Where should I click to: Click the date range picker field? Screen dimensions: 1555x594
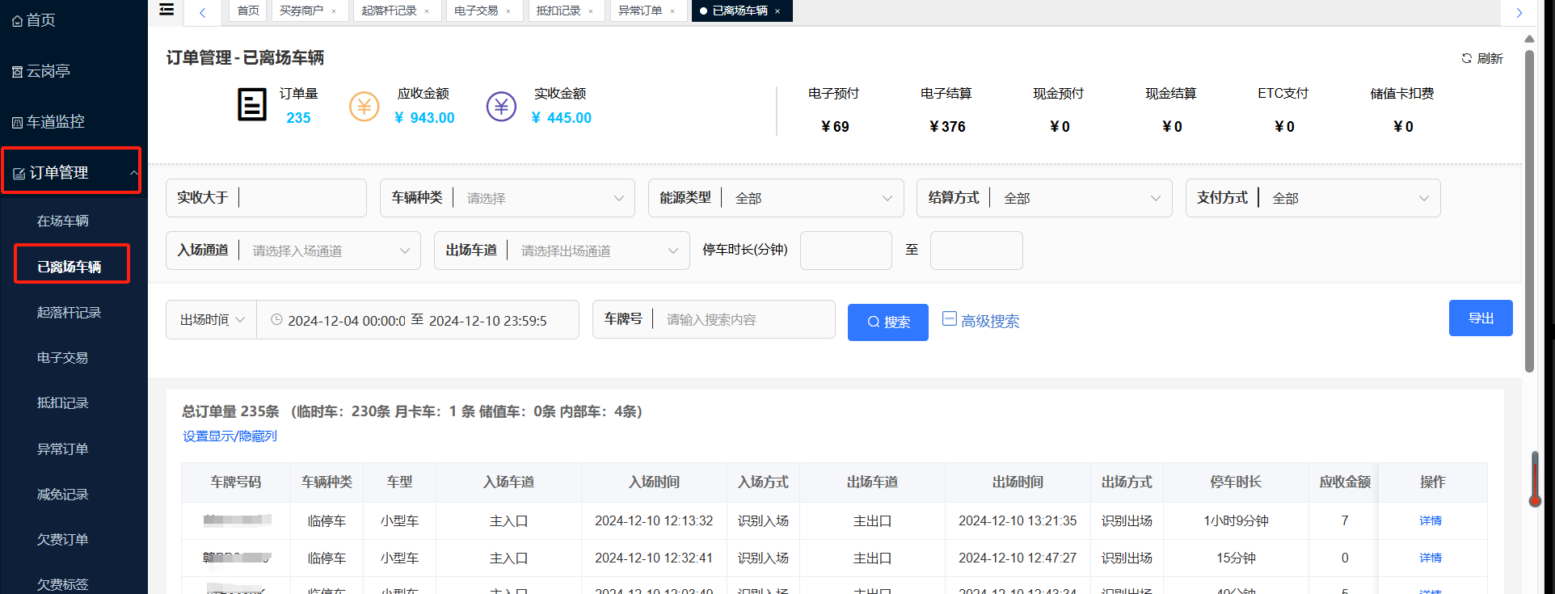coord(418,320)
